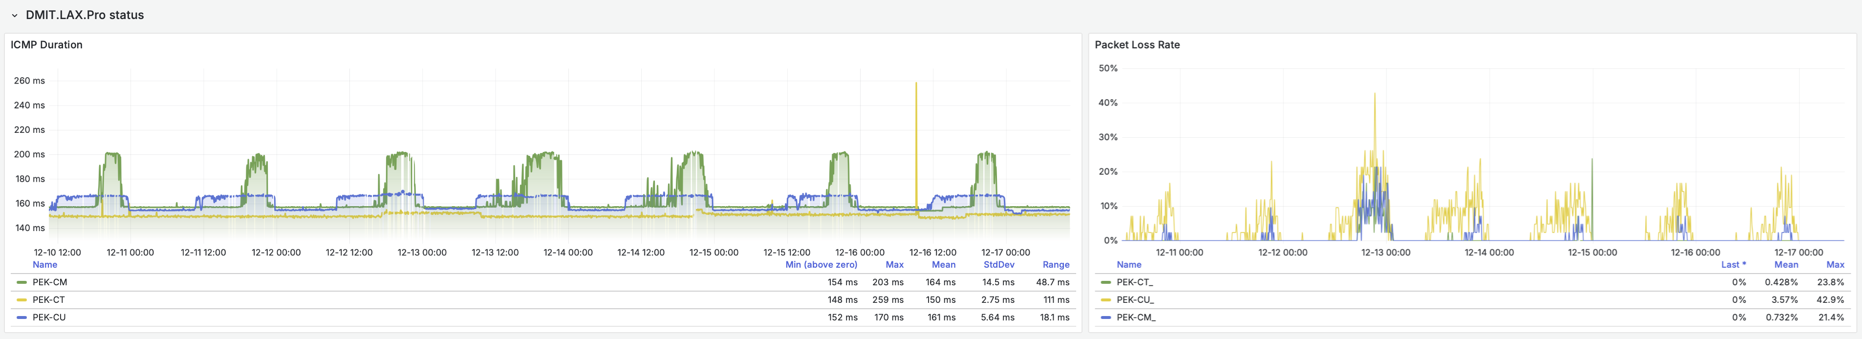This screenshot has height=339, width=1862.
Task: Click the blue PEK-CM_ legend color icon
Action: click(x=1105, y=318)
